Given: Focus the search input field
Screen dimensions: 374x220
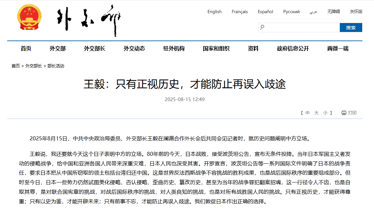Looking at the screenshot, I should [299, 27].
